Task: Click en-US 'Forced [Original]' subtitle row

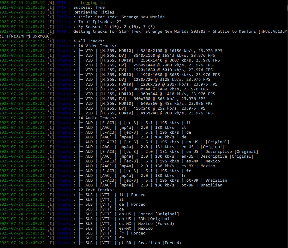Action: 129,214
